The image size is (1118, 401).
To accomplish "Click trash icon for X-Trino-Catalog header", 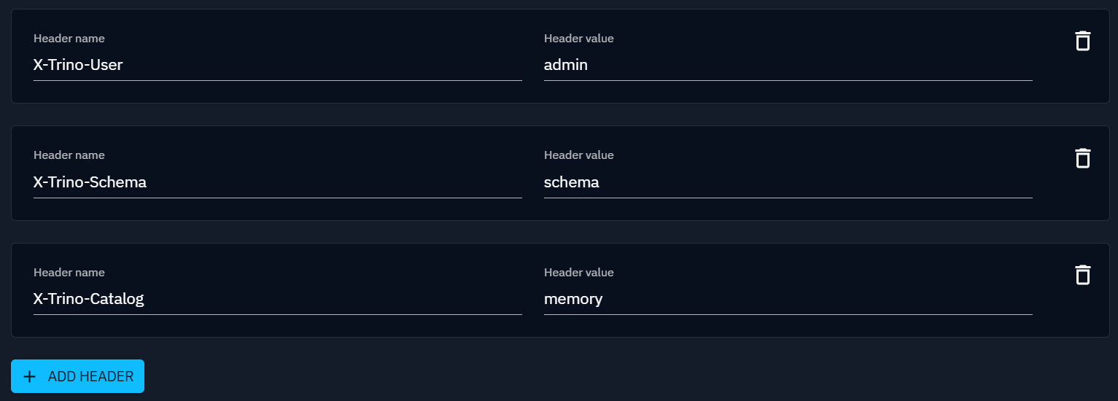I will click(1083, 275).
